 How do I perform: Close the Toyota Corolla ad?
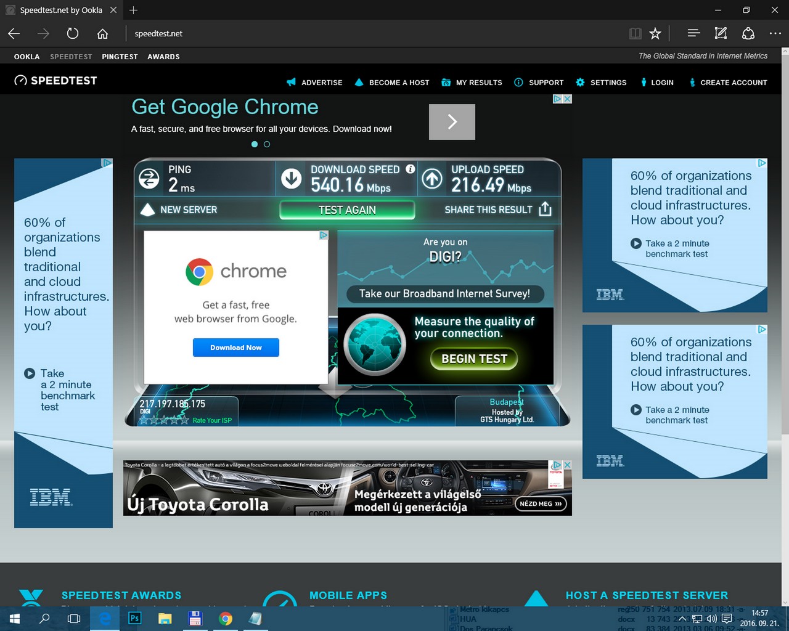pos(568,465)
